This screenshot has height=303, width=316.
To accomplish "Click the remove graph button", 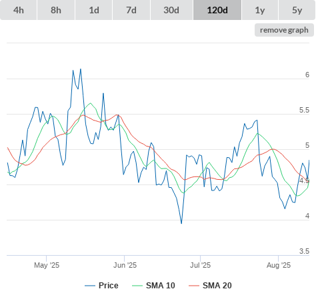I will click(x=284, y=30).
